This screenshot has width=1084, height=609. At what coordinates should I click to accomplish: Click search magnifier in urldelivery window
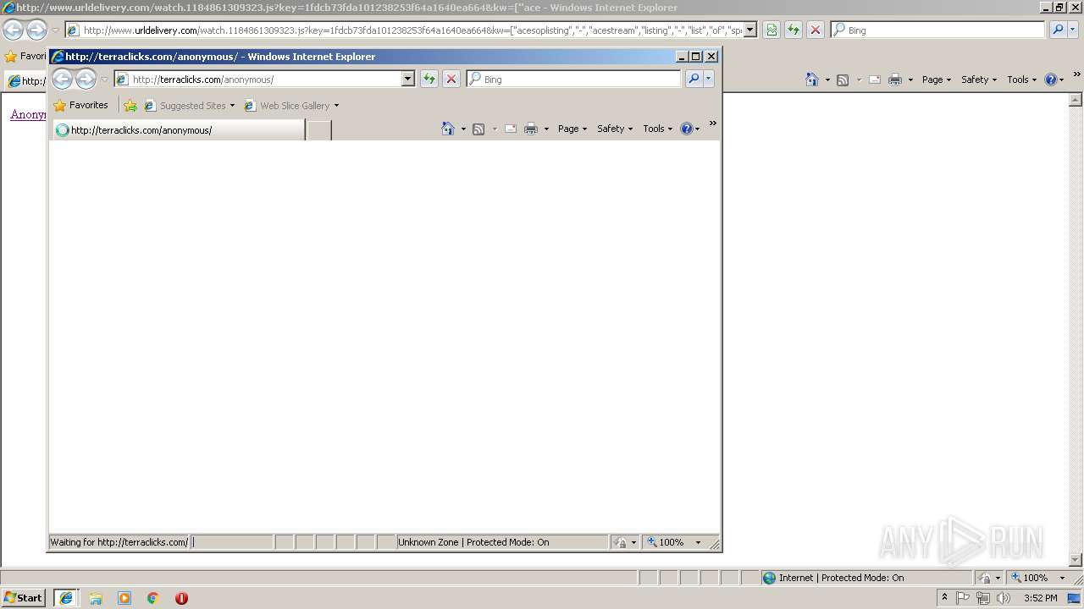click(1058, 30)
